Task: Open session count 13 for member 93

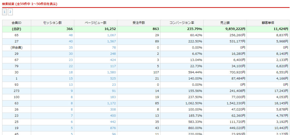Action: click(71, 85)
